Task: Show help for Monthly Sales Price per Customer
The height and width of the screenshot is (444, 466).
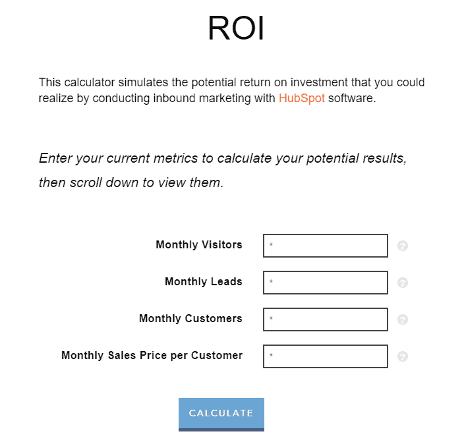Action: point(403,356)
